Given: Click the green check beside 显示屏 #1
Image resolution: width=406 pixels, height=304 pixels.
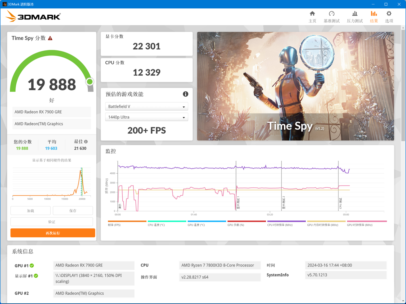Looking at the screenshot, I should (x=36, y=276).
